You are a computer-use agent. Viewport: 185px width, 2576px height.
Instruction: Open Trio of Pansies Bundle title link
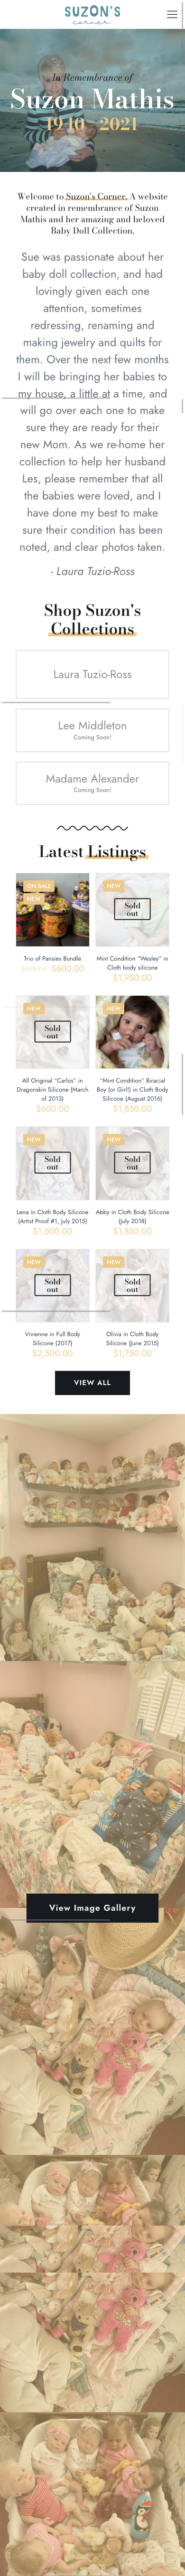pos(53,958)
